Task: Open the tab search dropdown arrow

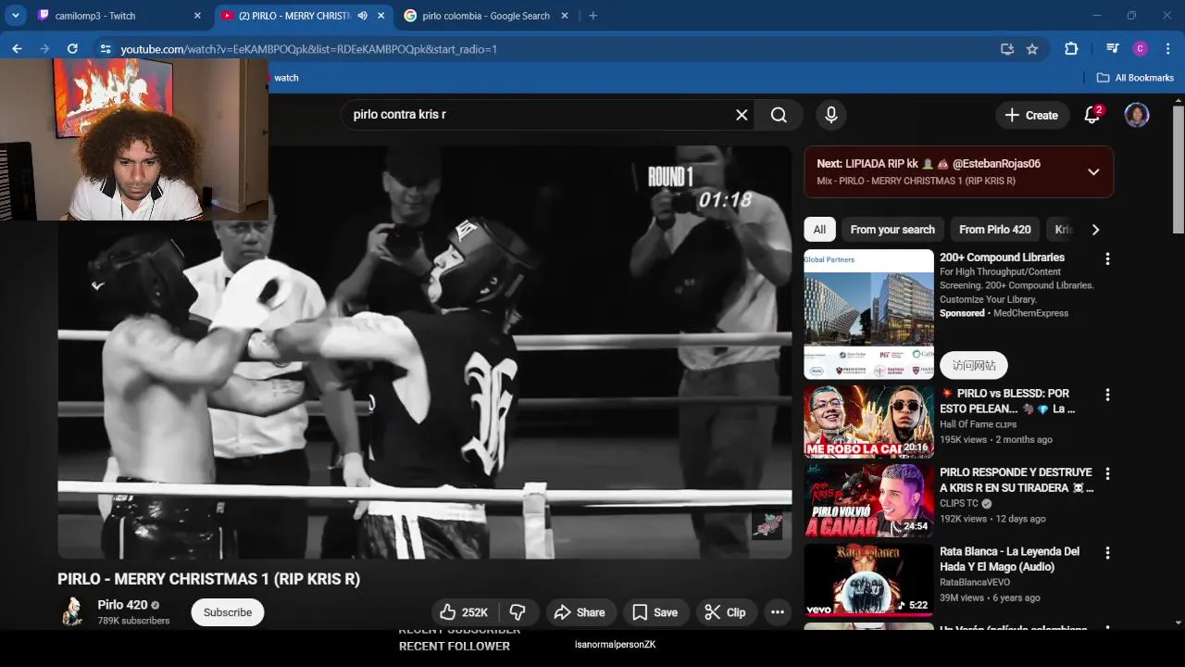Action: (x=16, y=16)
